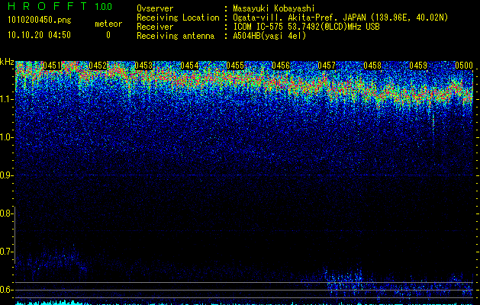This screenshot has height=305, width=480.
Task: Click the 0.8 kHz axis label
Action: pos(7,213)
